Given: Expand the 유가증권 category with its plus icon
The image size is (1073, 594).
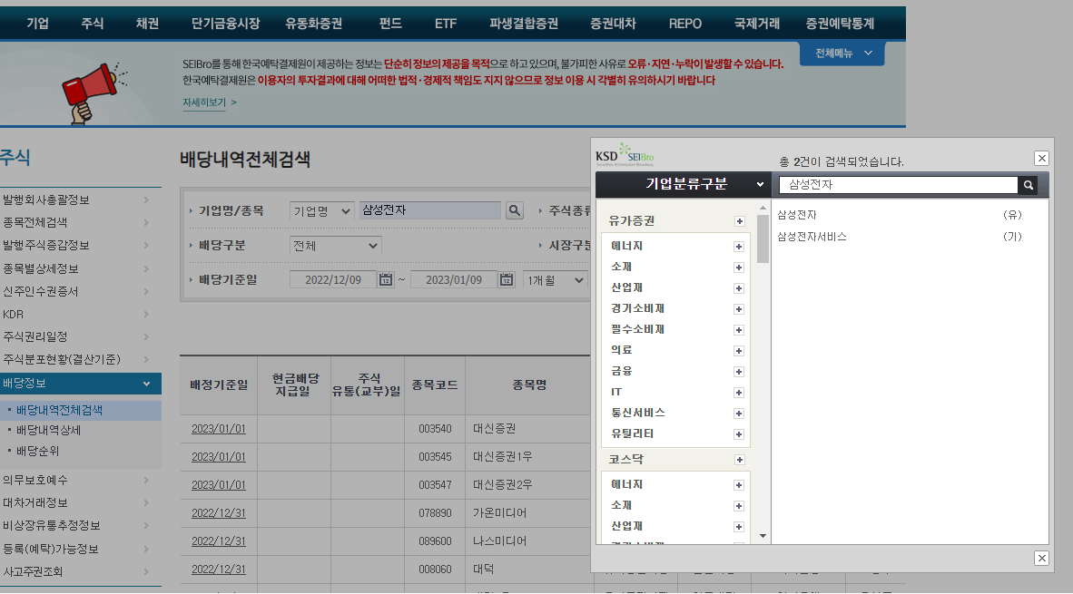Looking at the screenshot, I should click(x=739, y=220).
